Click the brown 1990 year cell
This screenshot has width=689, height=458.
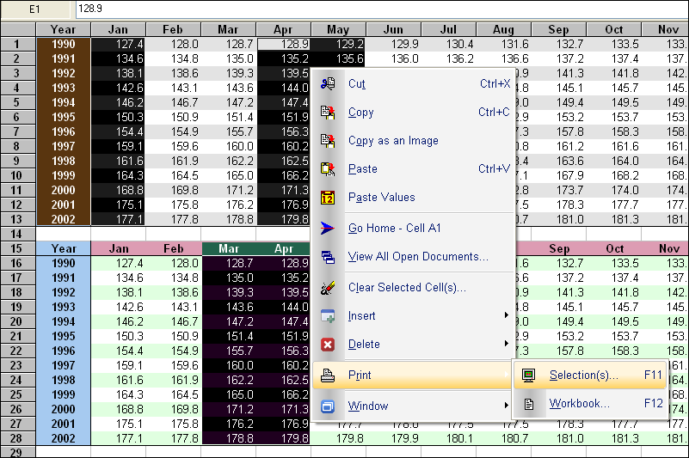[63, 44]
